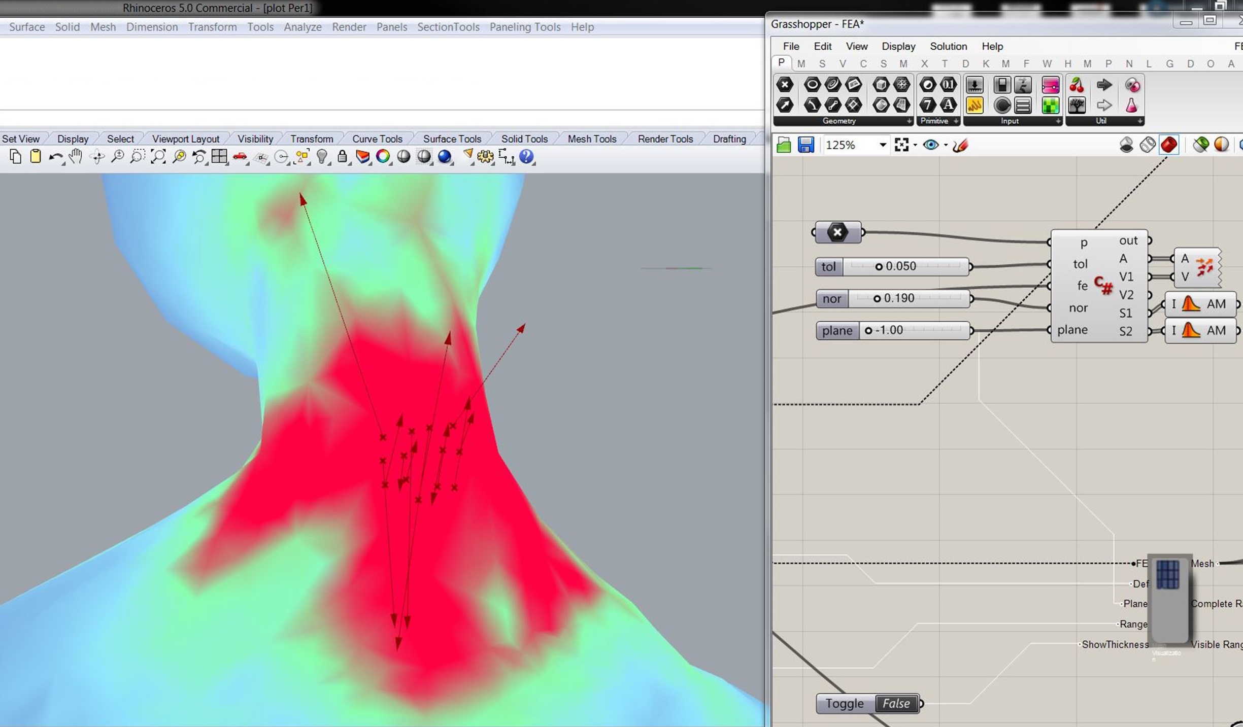The height and width of the screenshot is (727, 1243).
Task: Select the Pan hand tool in Rhino toolbar
Action: click(76, 157)
